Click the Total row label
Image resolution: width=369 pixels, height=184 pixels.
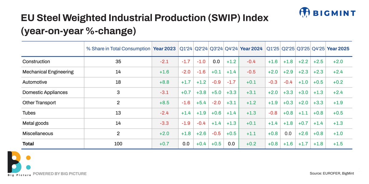tap(28, 144)
